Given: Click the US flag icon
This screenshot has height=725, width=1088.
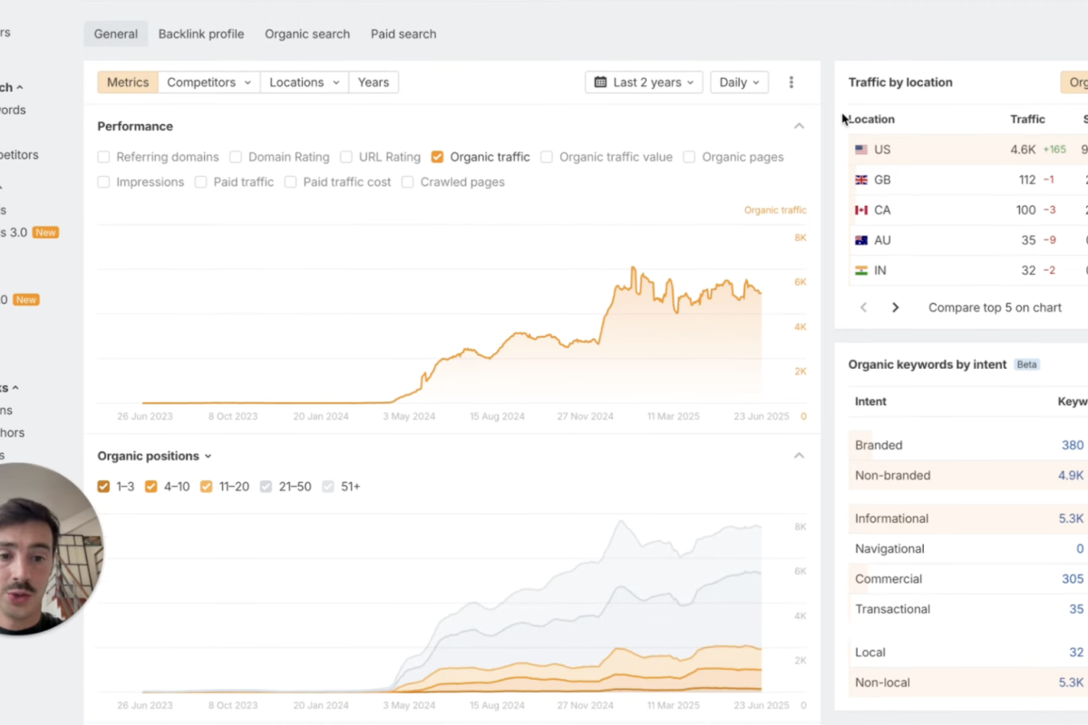Looking at the screenshot, I should click(x=861, y=150).
